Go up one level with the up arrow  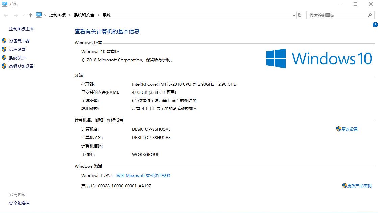point(31,15)
